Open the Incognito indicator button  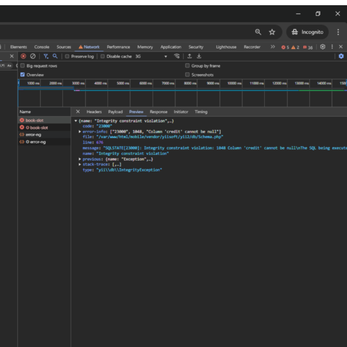point(308,32)
